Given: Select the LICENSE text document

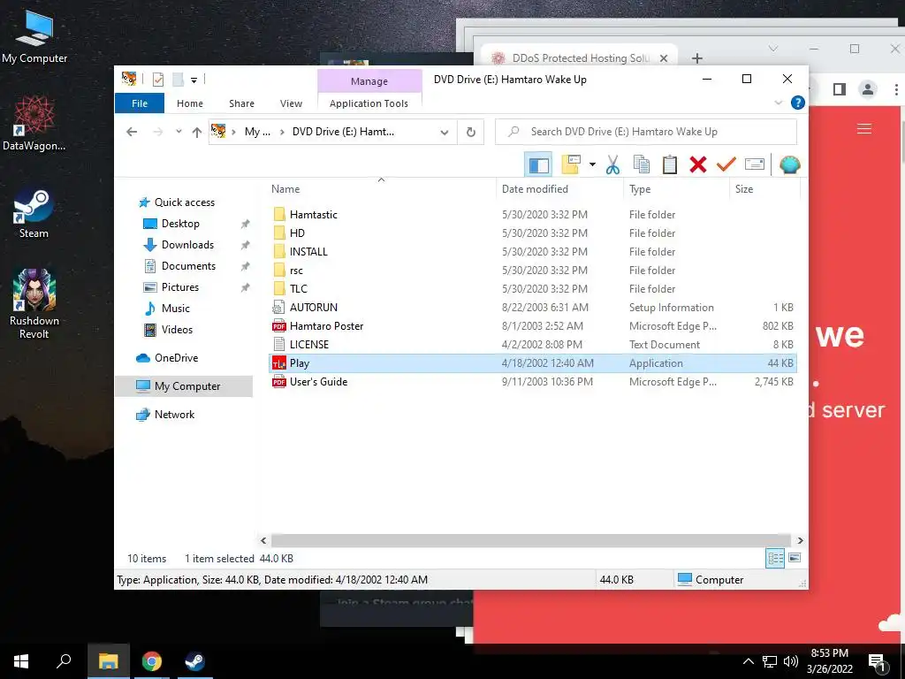Looking at the screenshot, I should point(533,344).
